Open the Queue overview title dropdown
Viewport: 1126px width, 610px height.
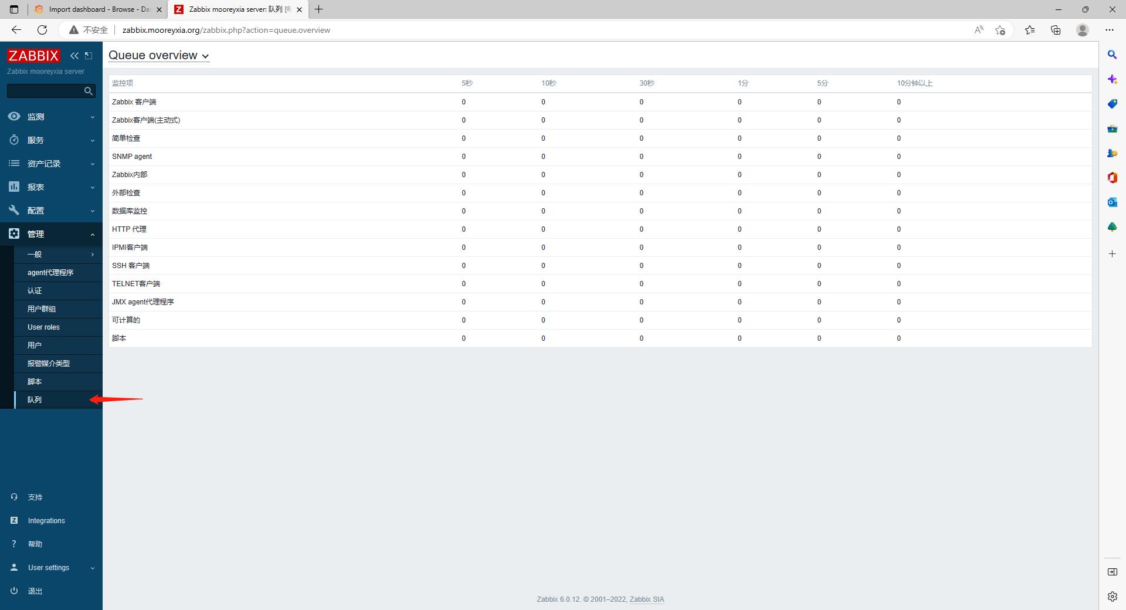click(x=159, y=55)
